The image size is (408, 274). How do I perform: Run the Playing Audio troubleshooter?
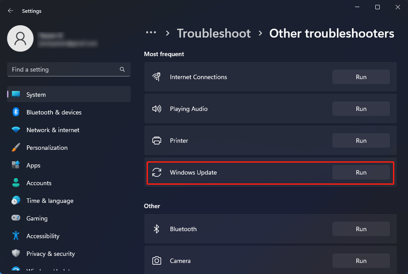(361, 109)
